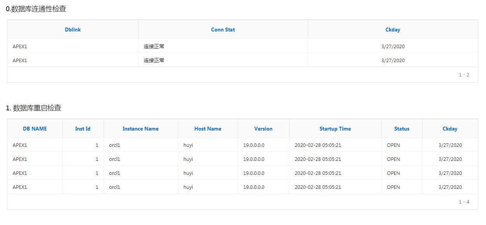Click the Status column header
Image resolution: width=486 pixels, height=225 pixels.
(x=402, y=129)
